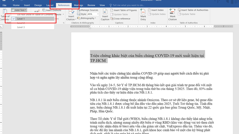Screen dimensions: 239x134
Task: Click Insert Index button
Action: (157, 10)
